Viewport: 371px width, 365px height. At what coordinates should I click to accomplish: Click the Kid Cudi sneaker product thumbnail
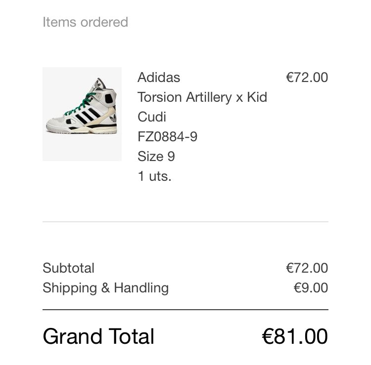tap(82, 114)
